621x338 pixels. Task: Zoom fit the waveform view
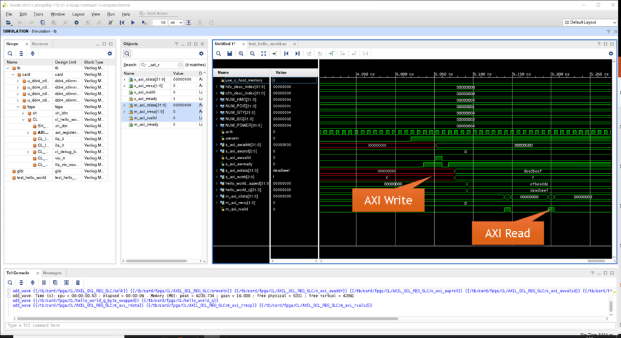263,53
